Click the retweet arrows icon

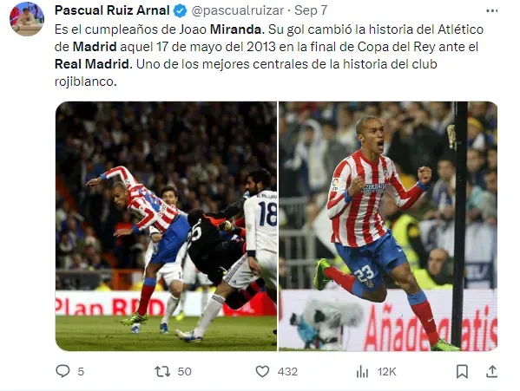coord(162,371)
